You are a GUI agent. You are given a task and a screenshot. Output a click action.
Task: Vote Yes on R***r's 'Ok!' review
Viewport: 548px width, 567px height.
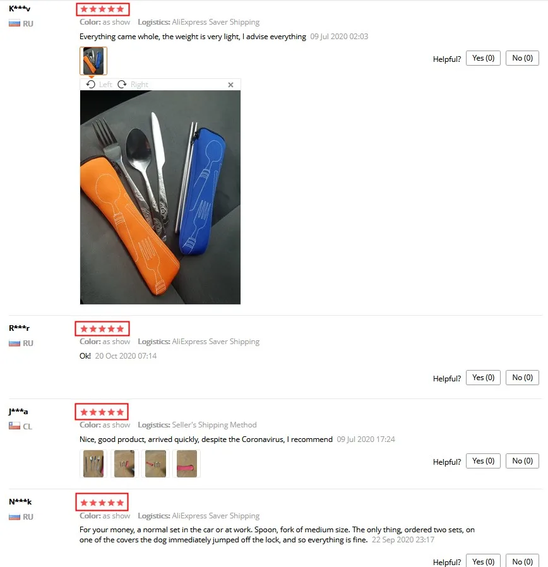tap(483, 378)
